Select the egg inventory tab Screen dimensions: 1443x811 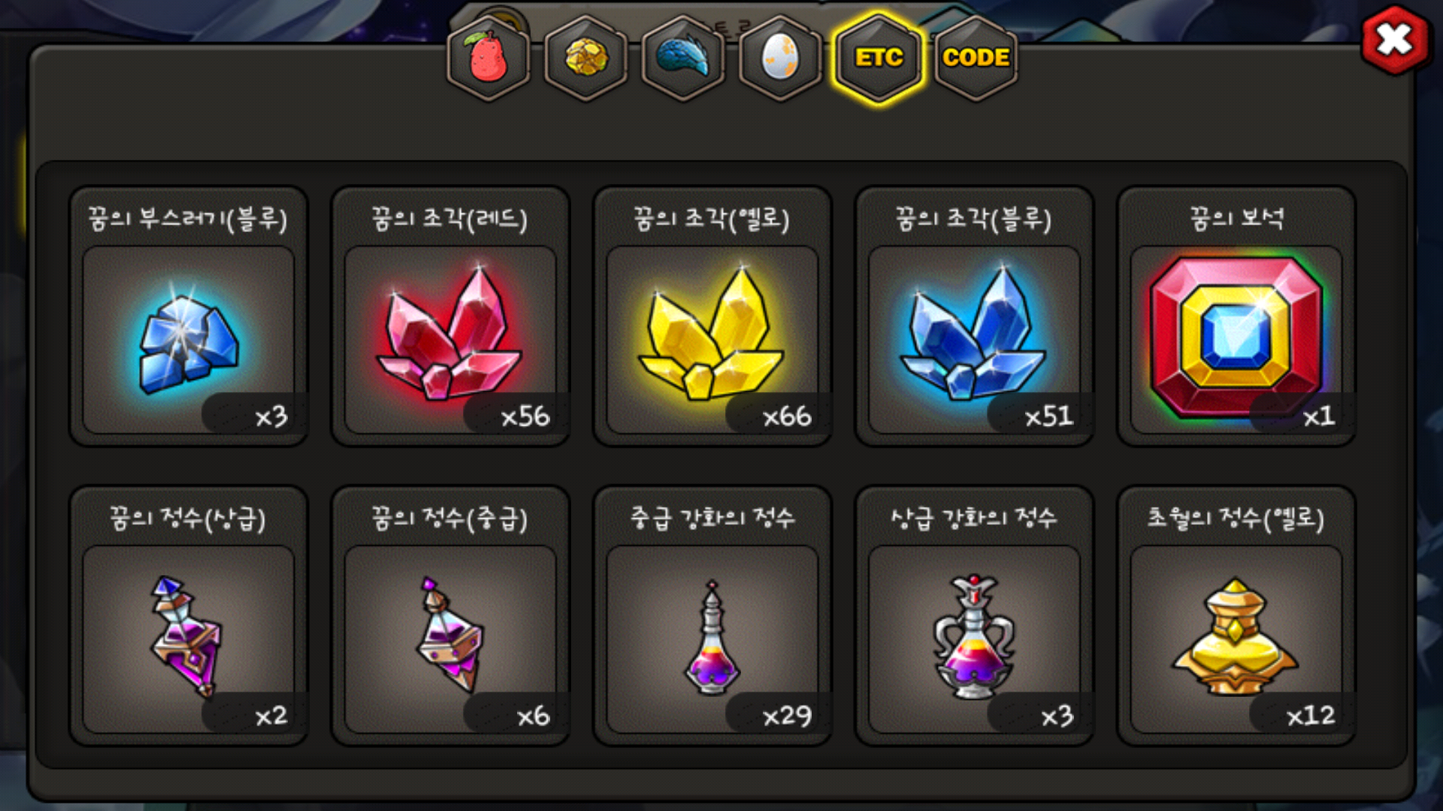(780, 58)
